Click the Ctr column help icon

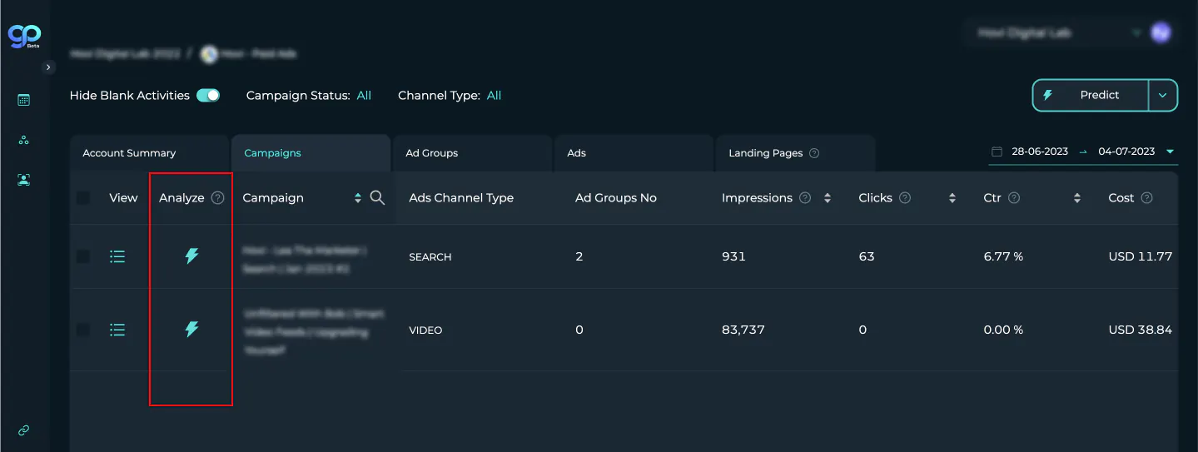point(1014,198)
